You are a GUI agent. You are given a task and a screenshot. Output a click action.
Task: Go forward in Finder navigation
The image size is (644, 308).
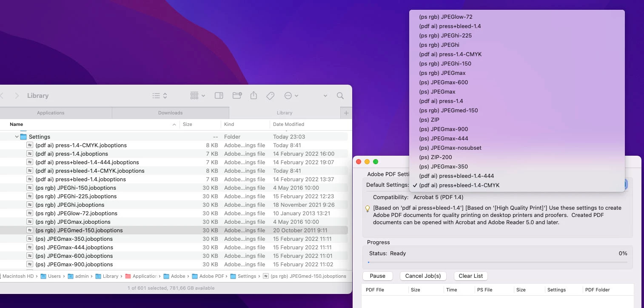pyautogui.click(x=17, y=96)
